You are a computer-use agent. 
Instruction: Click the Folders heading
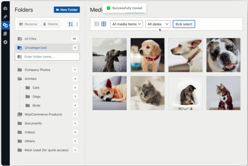click(24, 10)
